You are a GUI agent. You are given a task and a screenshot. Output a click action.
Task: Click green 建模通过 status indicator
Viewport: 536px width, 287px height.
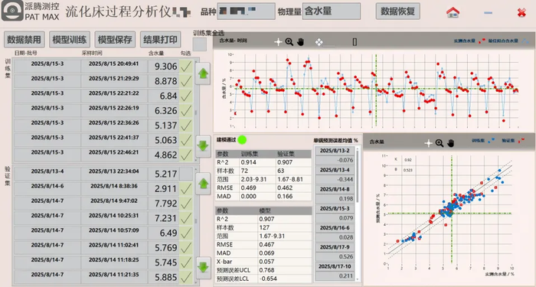[x=242, y=140]
